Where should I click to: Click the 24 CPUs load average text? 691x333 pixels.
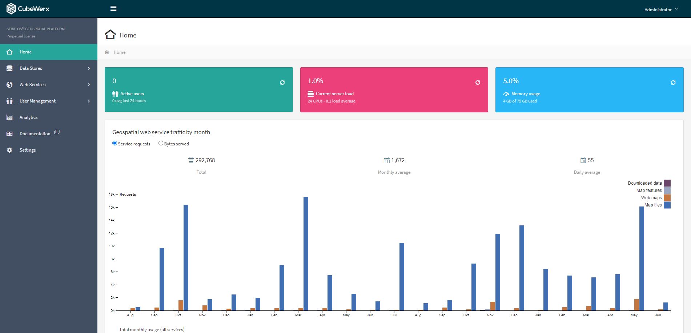coord(332,101)
